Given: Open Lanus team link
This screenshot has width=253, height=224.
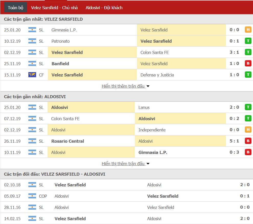Looking at the screenshot, I should point(144,107).
